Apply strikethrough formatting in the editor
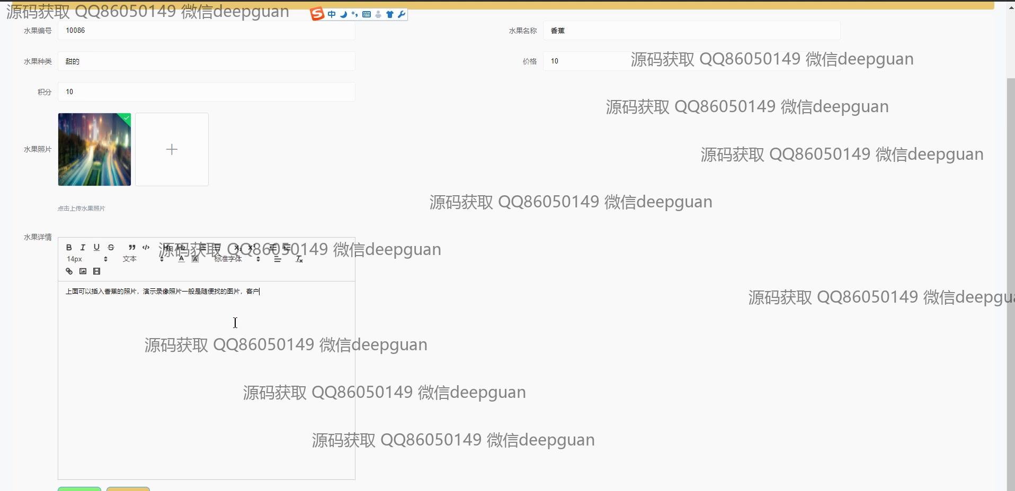 click(111, 247)
